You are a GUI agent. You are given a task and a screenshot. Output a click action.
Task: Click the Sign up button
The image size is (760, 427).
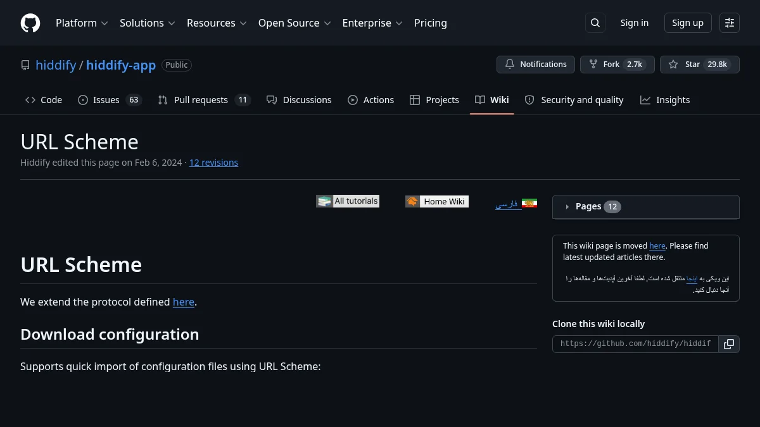click(x=688, y=23)
